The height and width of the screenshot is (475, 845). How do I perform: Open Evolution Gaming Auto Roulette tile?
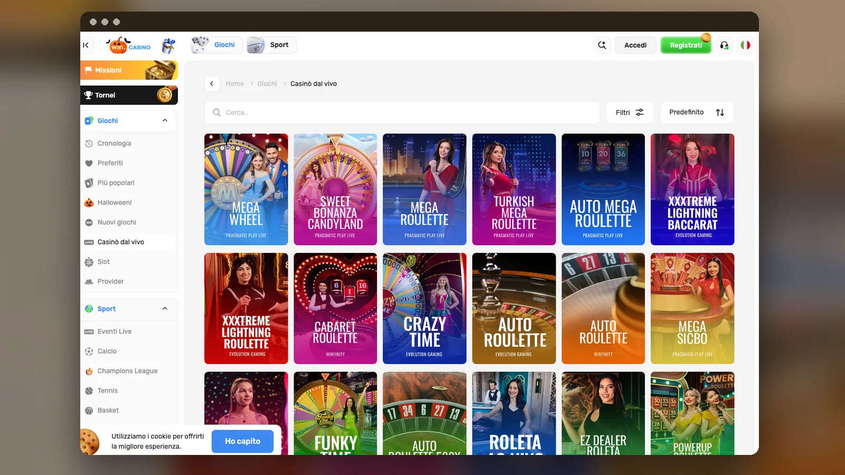(514, 308)
